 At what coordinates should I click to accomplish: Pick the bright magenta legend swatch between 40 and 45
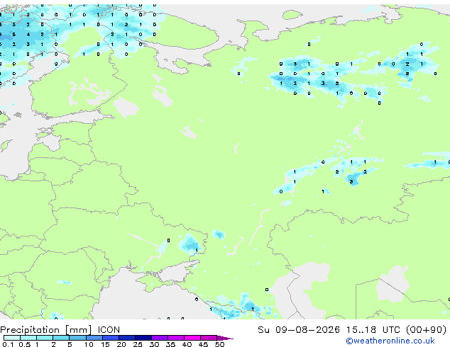tap(192, 338)
